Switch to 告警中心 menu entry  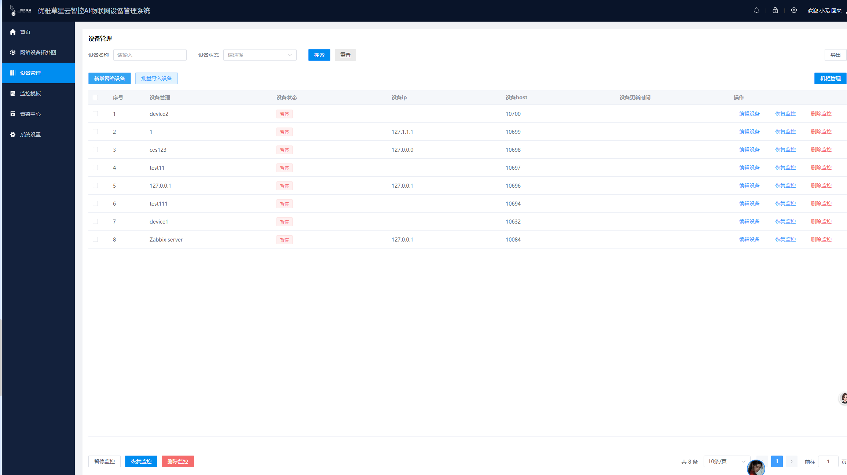click(x=30, y=114)
